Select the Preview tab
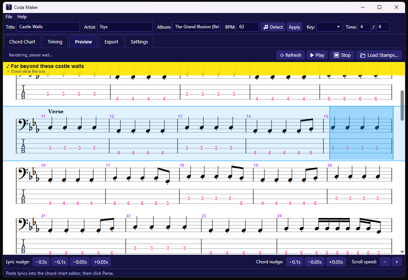The image size is (408, 280). [83, 42]
